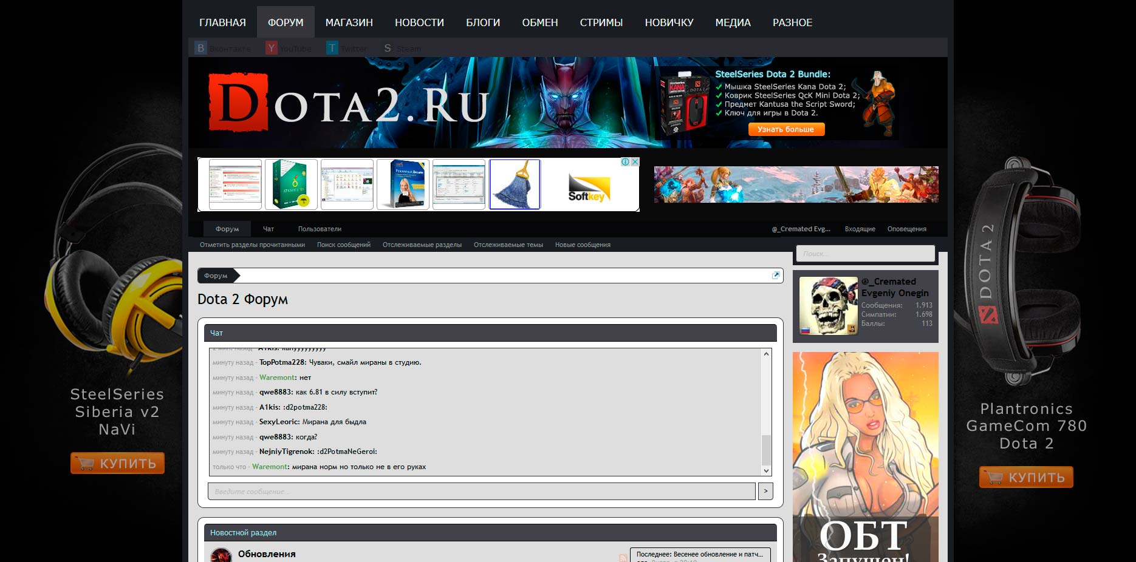Open SexyLeoric user in chat
Image resolution: width=1136 pixels, height=562 pixels.
(x=278, y=422)
